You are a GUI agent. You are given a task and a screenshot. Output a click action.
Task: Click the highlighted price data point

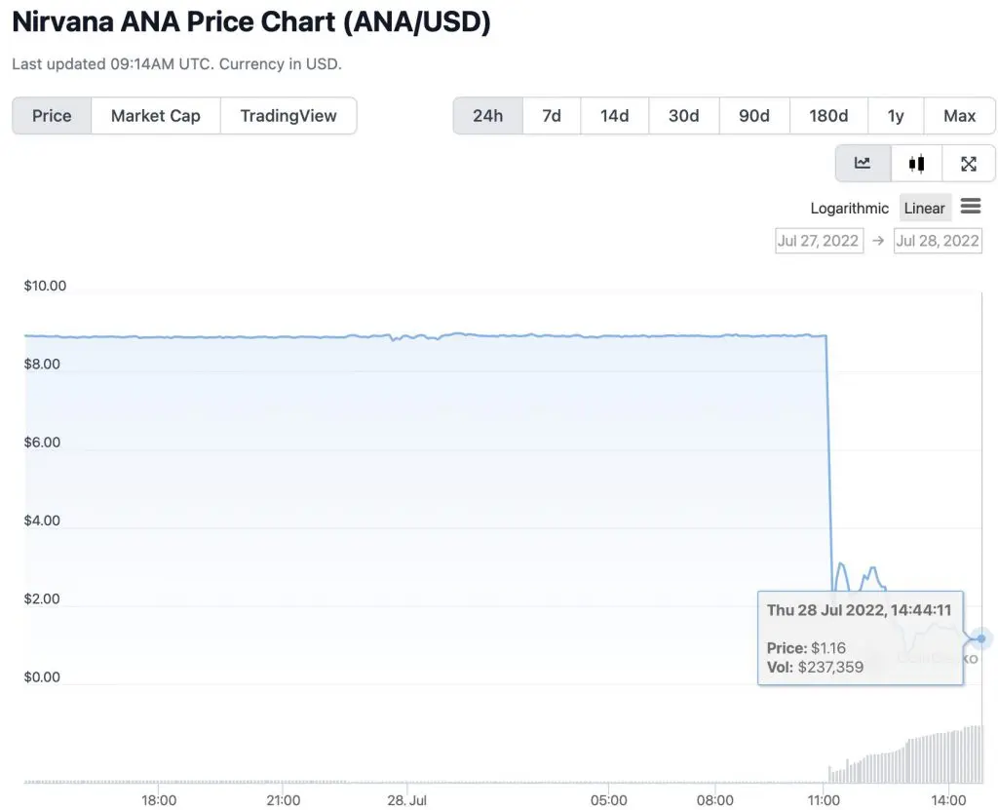(981, 638)
